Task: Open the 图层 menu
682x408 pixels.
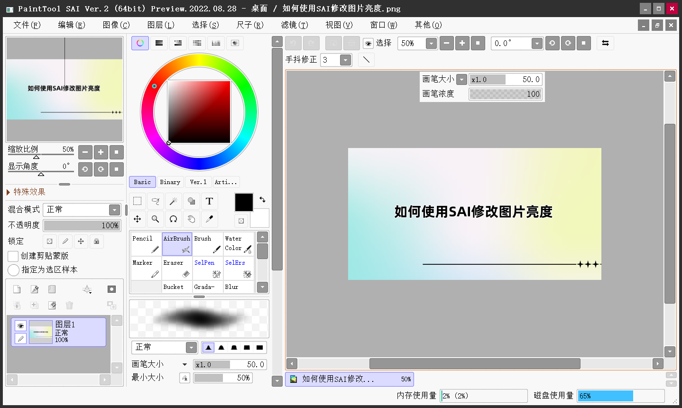Action: pos(161,25)
